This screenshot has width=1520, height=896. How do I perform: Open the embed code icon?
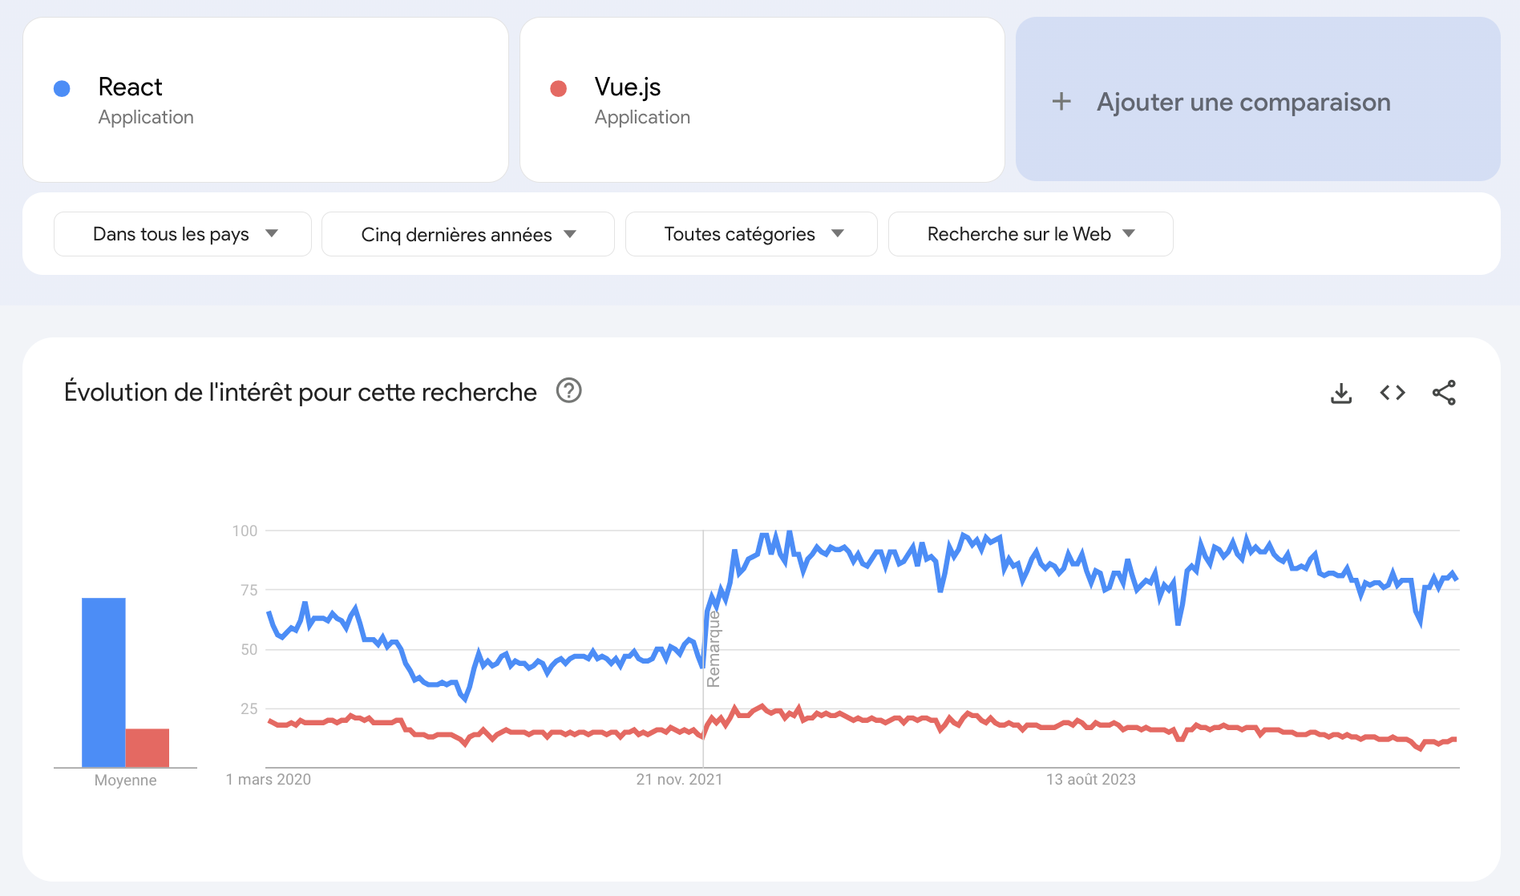1393,393
